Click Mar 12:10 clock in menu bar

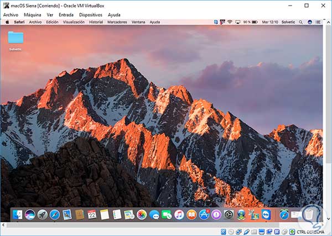coord(270,22)
